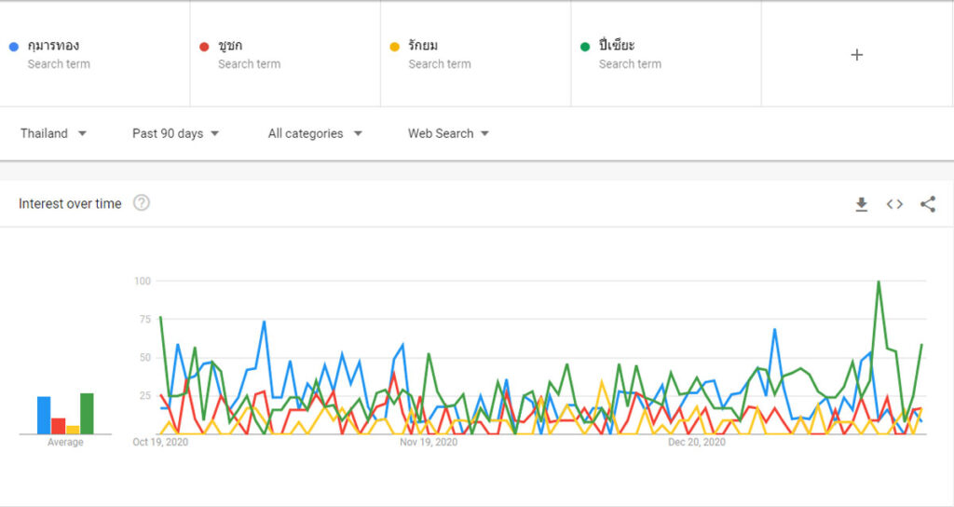Edit the ชูชก search term box
The height and width of the screenshot is (507, 954).
coord(285,53)
